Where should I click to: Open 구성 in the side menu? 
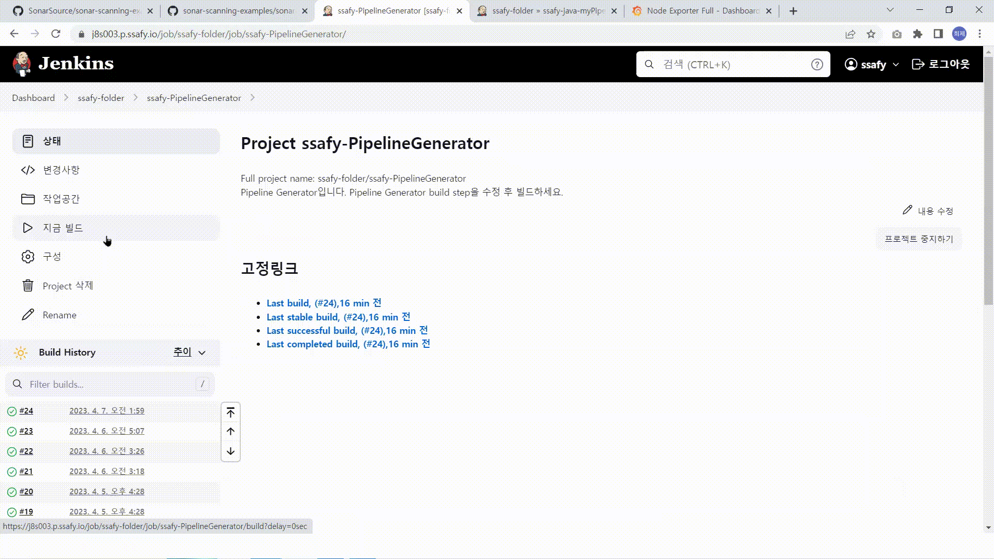coord(52,257)
